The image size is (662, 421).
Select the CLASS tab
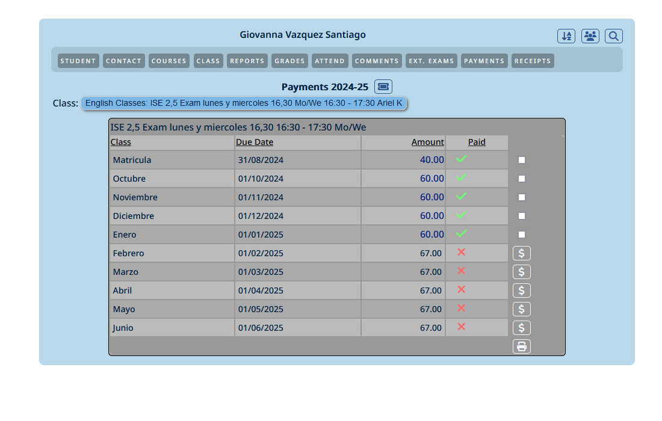click(208, 61)
